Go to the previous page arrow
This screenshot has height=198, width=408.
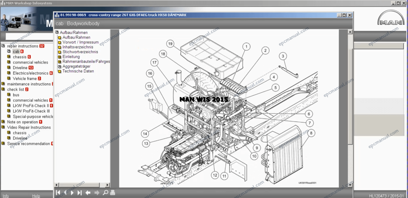(65, 193)
